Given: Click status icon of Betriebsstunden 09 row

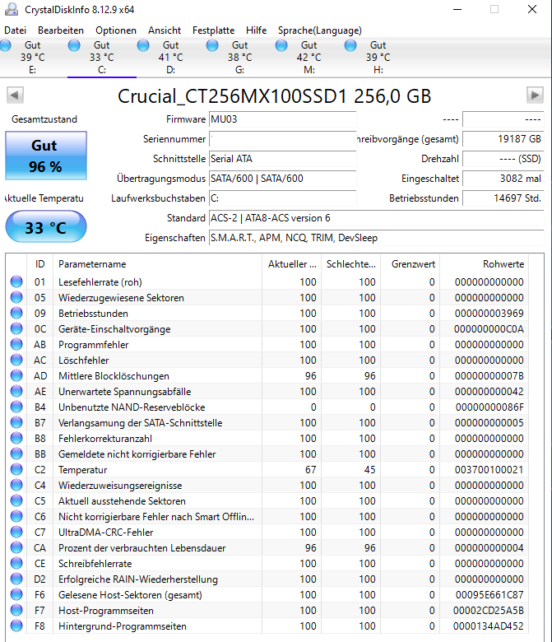Looking at the screenshot, I should [x=16, y=313].
